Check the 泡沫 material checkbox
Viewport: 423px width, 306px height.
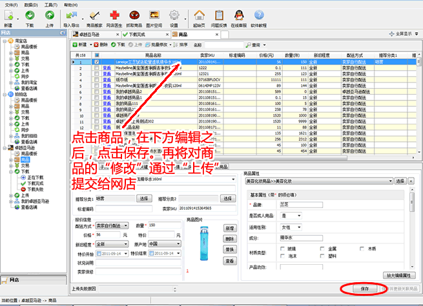click(282, 256)
